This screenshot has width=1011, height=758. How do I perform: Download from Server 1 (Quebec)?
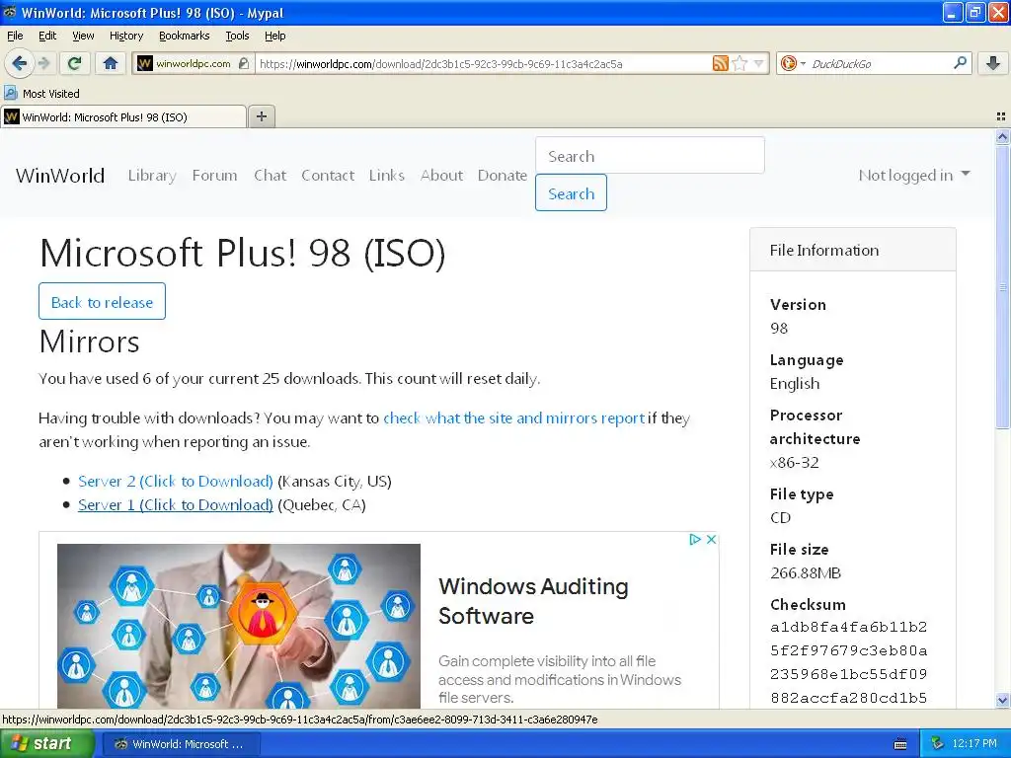click(176, 504)
